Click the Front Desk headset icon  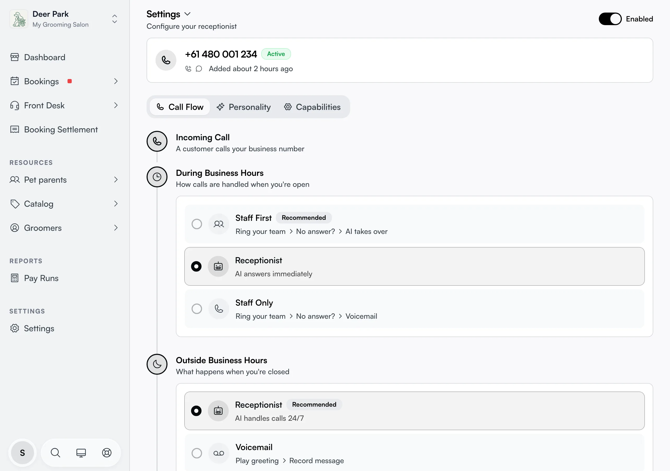pos(15,105)
